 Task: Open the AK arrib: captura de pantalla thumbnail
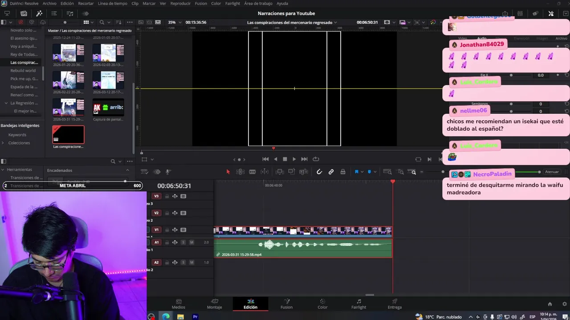point(108,107)
